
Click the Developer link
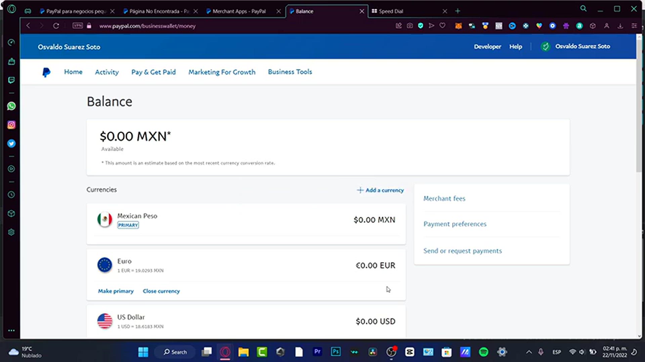click(x=487, y=47)
